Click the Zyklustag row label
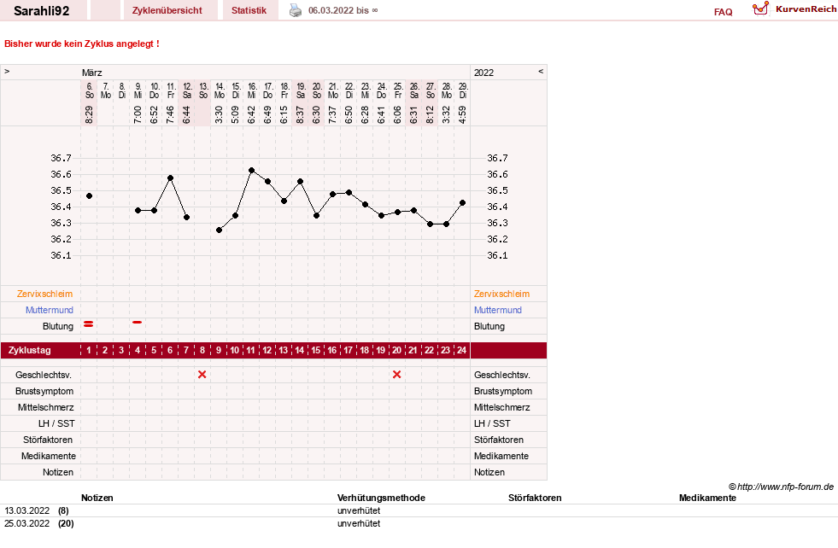The width and height of the screenshot is (838, 548). coord(30,350)
